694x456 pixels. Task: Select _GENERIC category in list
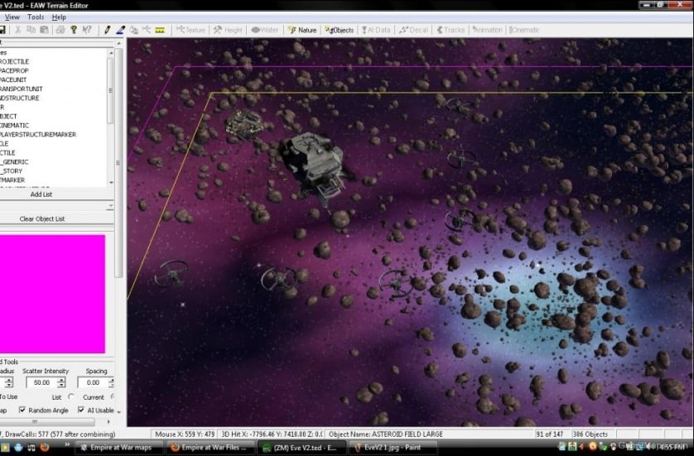click(x=15, y=162)
